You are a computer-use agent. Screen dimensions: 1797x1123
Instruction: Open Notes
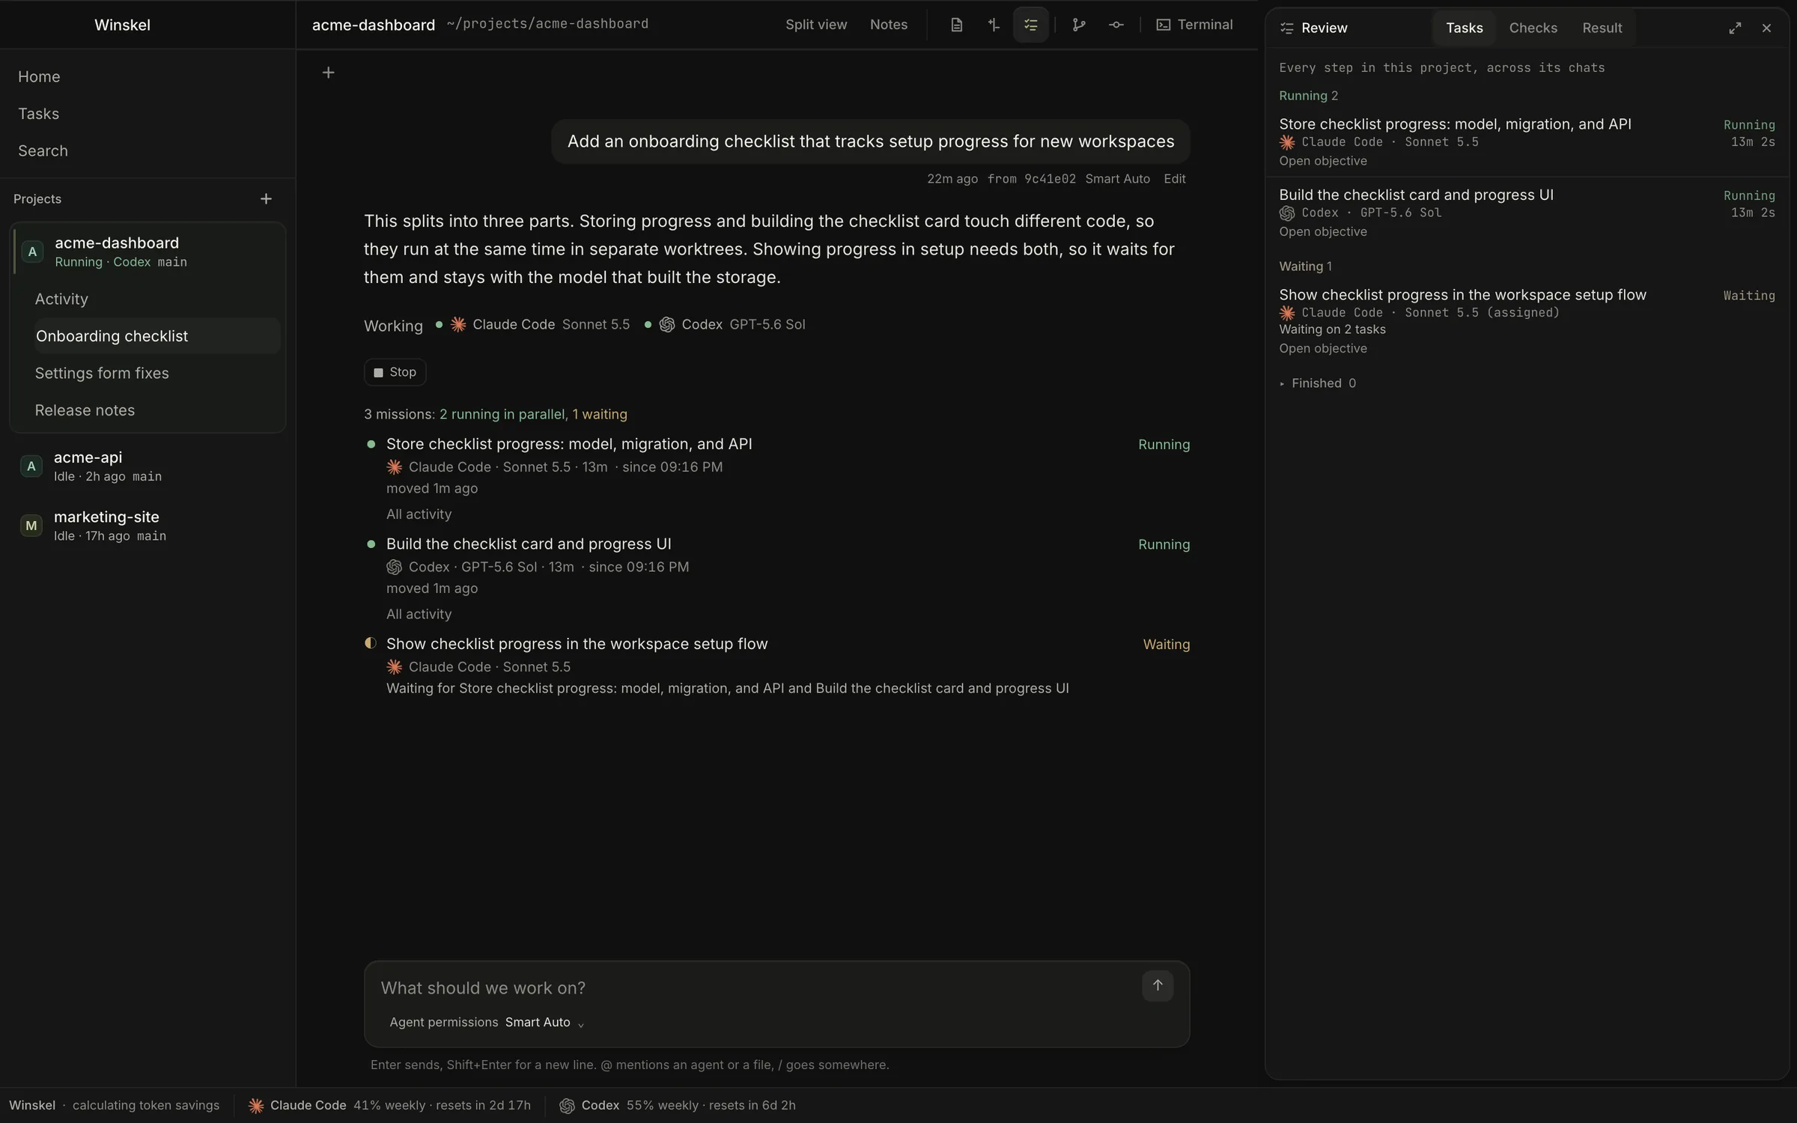[889, 25]
